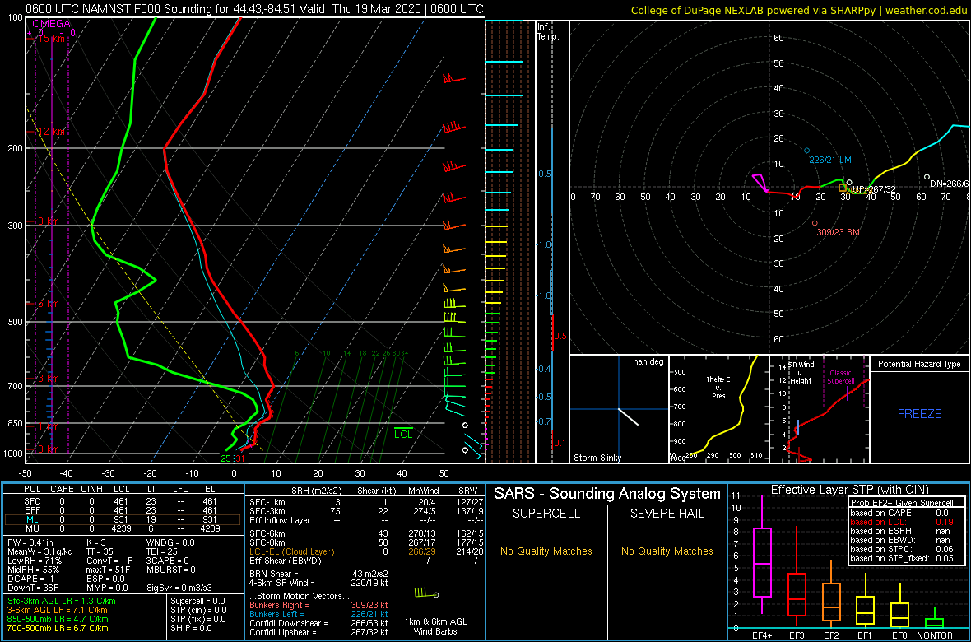Click the green LCL marker on the skew-T
The image size is (971, 642).
click(x=404, y=434)
